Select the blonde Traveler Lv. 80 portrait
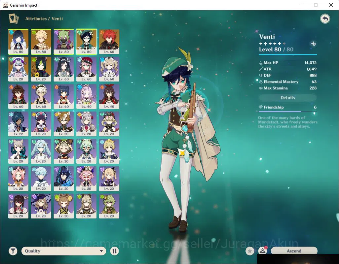The width and height of the screenshot is (339, 264). pyautogui.click(x=41, y=42)
